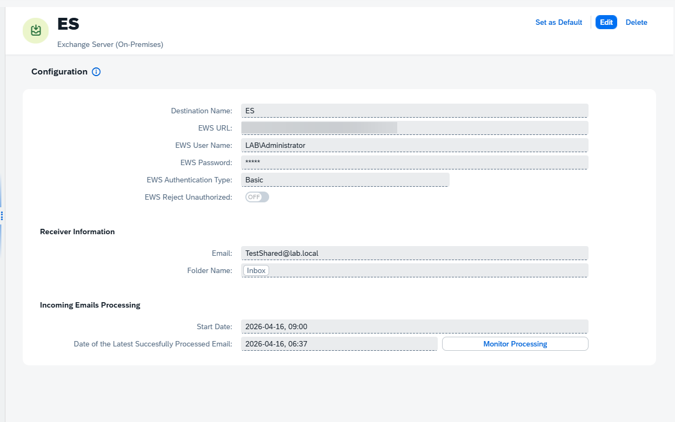Click the blurred EWS URL field

tap(415, 128)
